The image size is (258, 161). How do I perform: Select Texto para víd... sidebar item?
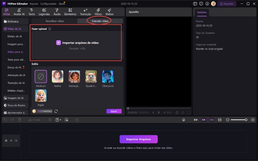coord(16,60)
